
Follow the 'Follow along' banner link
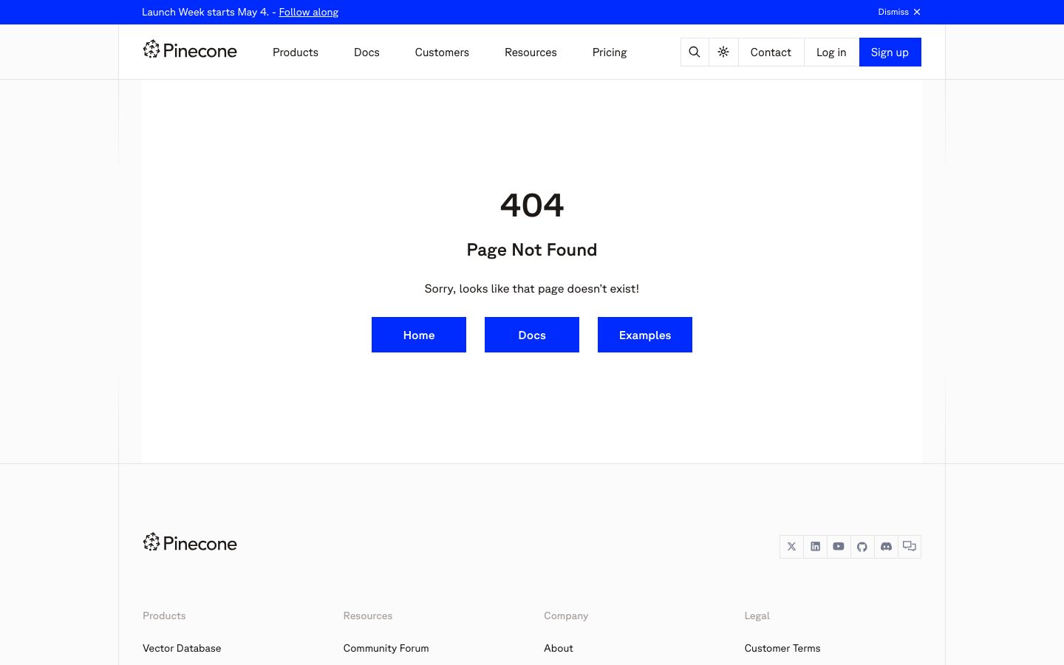[308, 12]
